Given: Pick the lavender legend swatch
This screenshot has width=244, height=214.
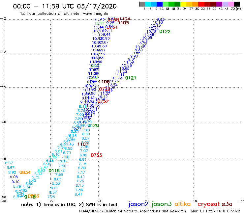Looking at the screenshot, I should (225, 4).
